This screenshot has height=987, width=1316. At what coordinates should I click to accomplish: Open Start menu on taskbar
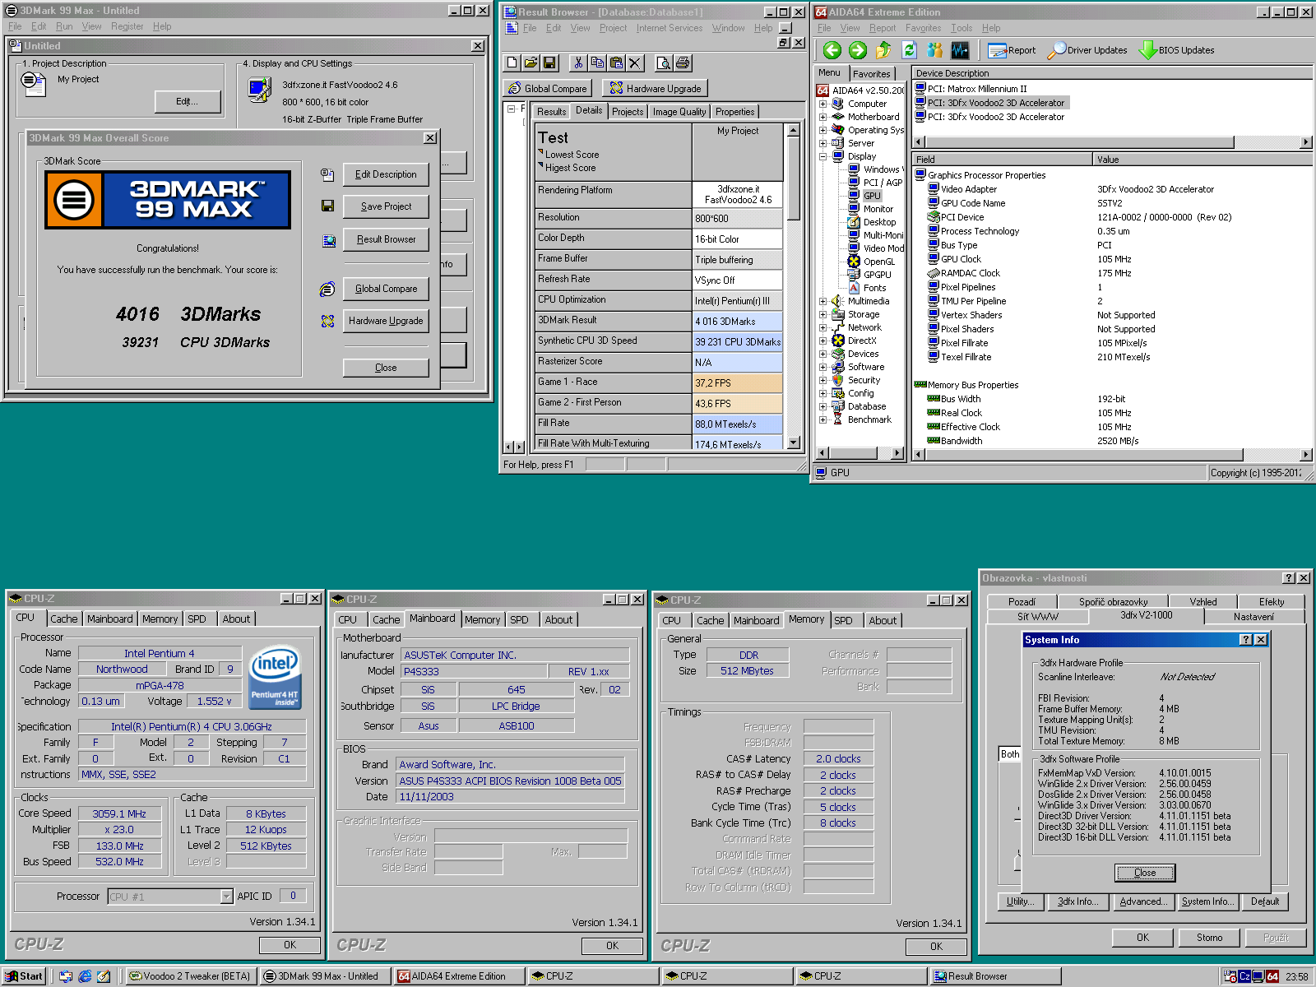[x=25, y=976]
